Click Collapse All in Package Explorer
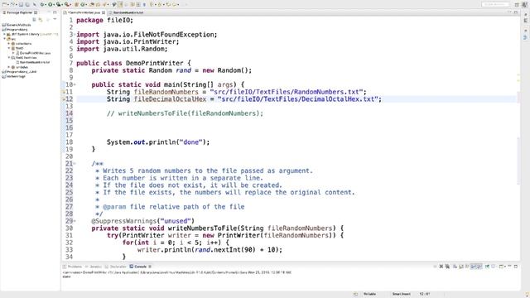This screenshot has width=530, height=298. 34,20
